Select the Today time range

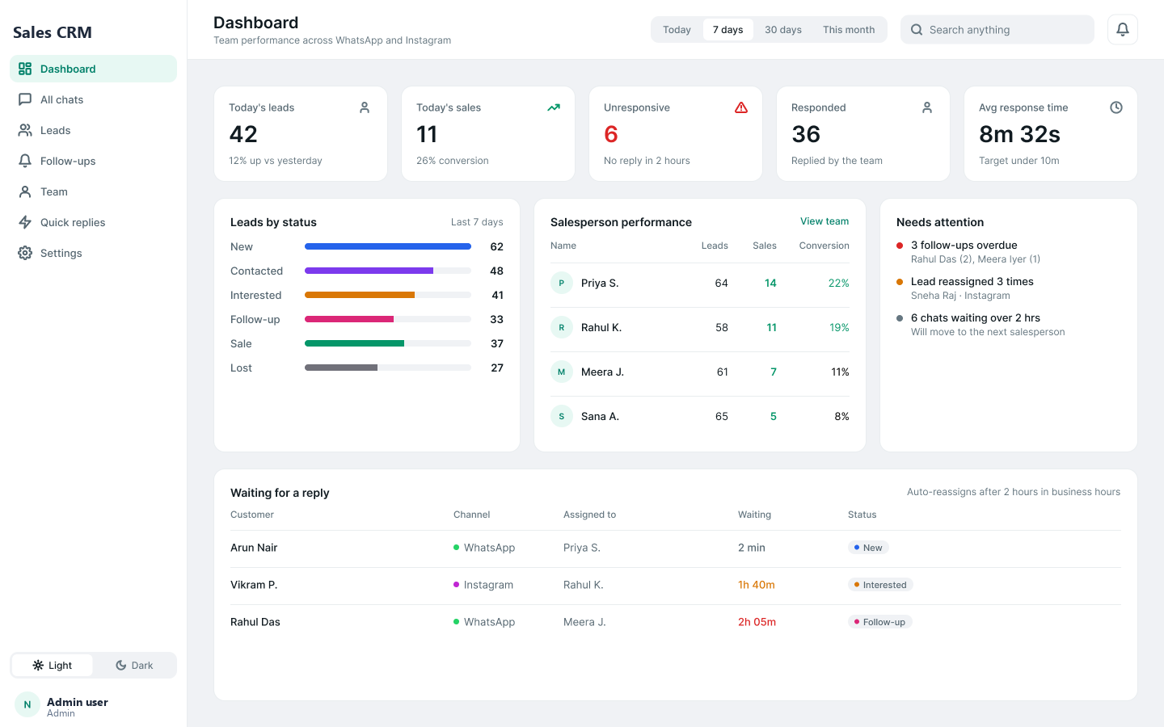click(x=677, y=30)
